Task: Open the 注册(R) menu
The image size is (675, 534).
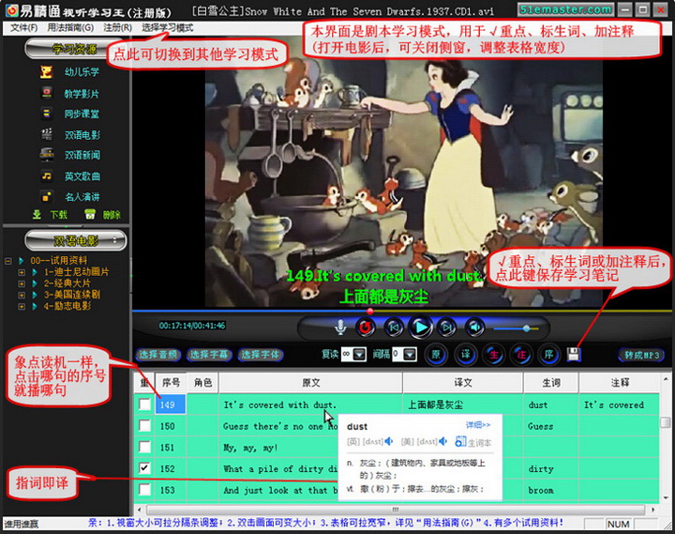Action: point(117,28)
